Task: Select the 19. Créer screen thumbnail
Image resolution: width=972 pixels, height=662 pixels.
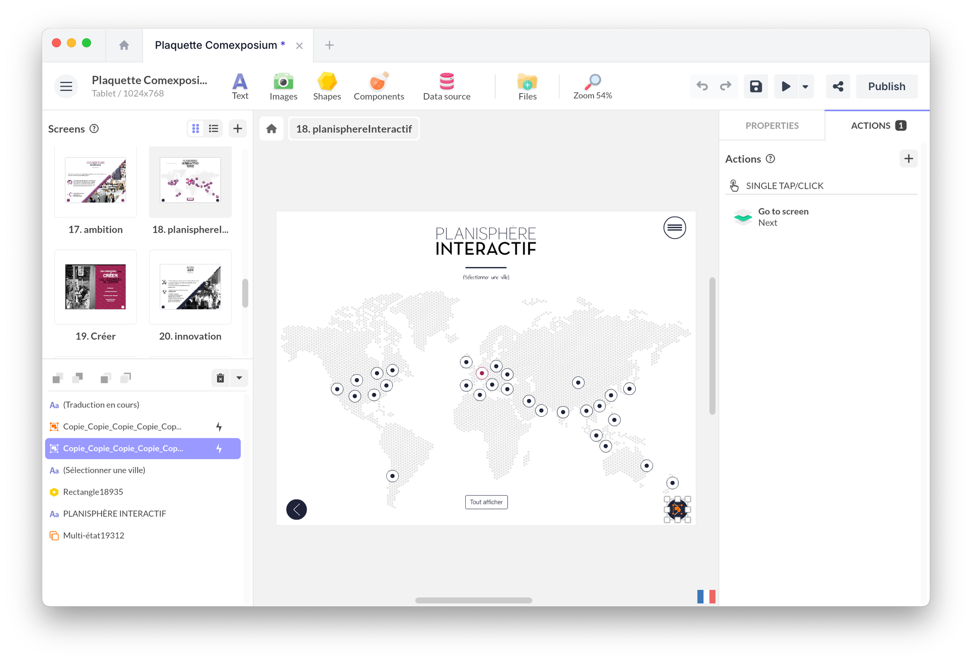Action: (x=95, y=287)
